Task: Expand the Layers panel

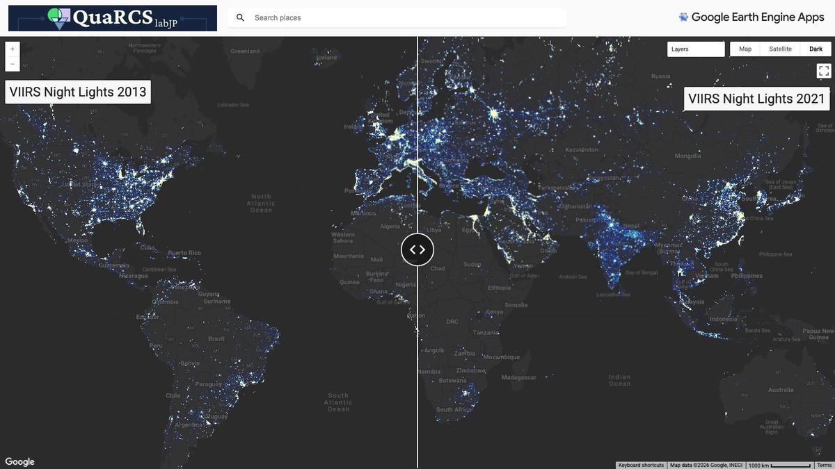Action: pos(696,49)
